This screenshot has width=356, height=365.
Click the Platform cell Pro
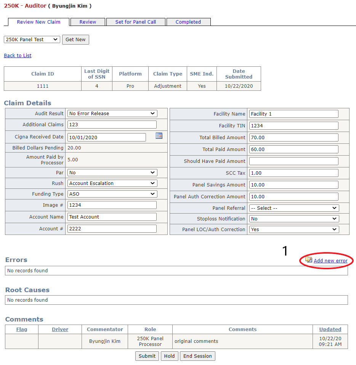click(x=130, y=86)
